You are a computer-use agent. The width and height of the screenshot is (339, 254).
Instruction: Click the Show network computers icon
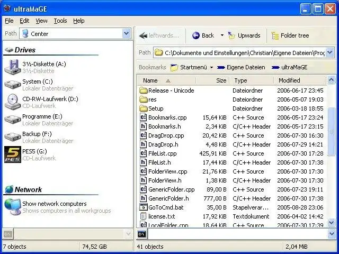13,207
